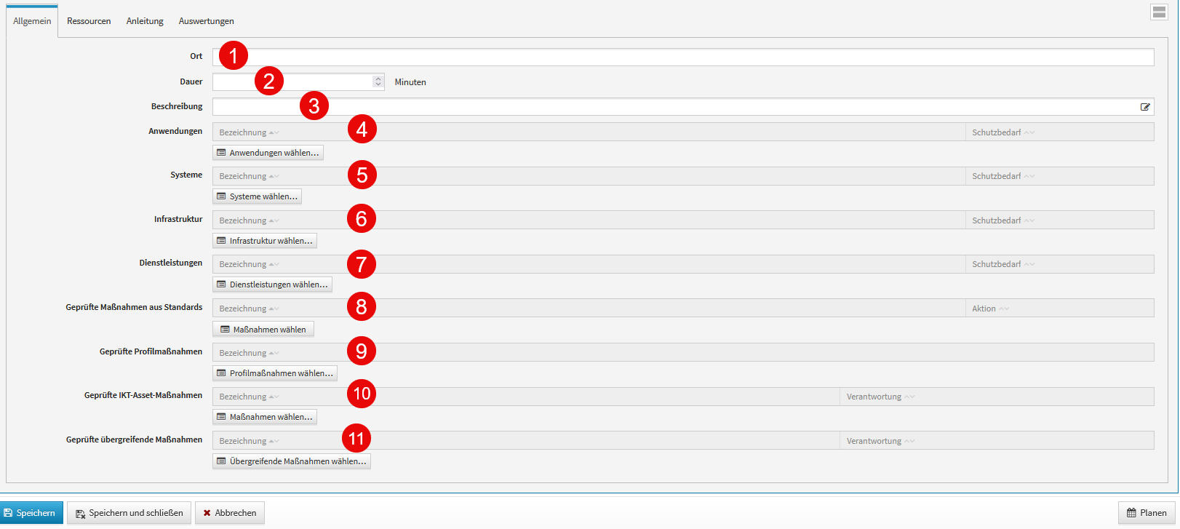
Task: Sort Systeme table by Schutzbedarf
Action: pos(1003,176)
